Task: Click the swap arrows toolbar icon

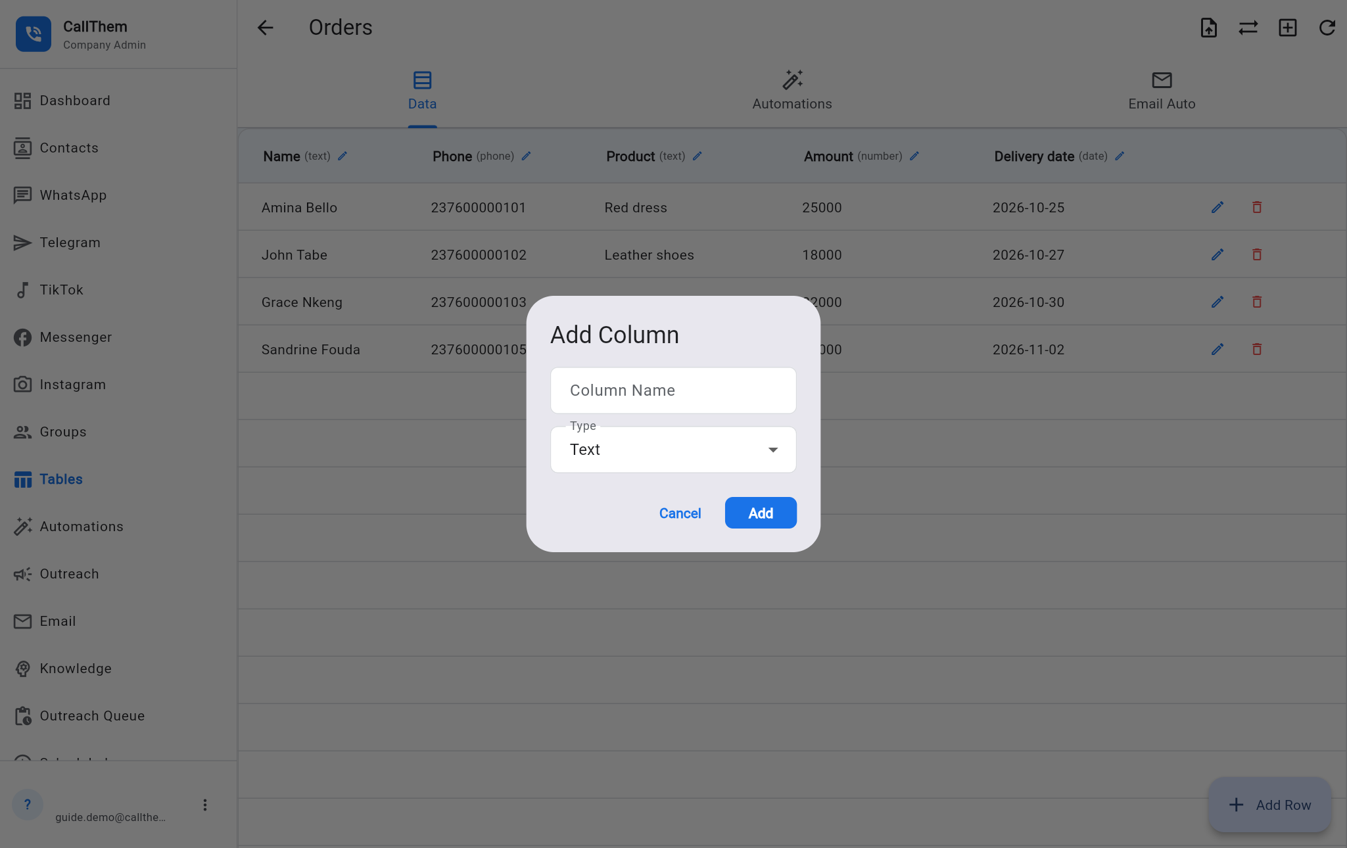Action: point(1248,28)
